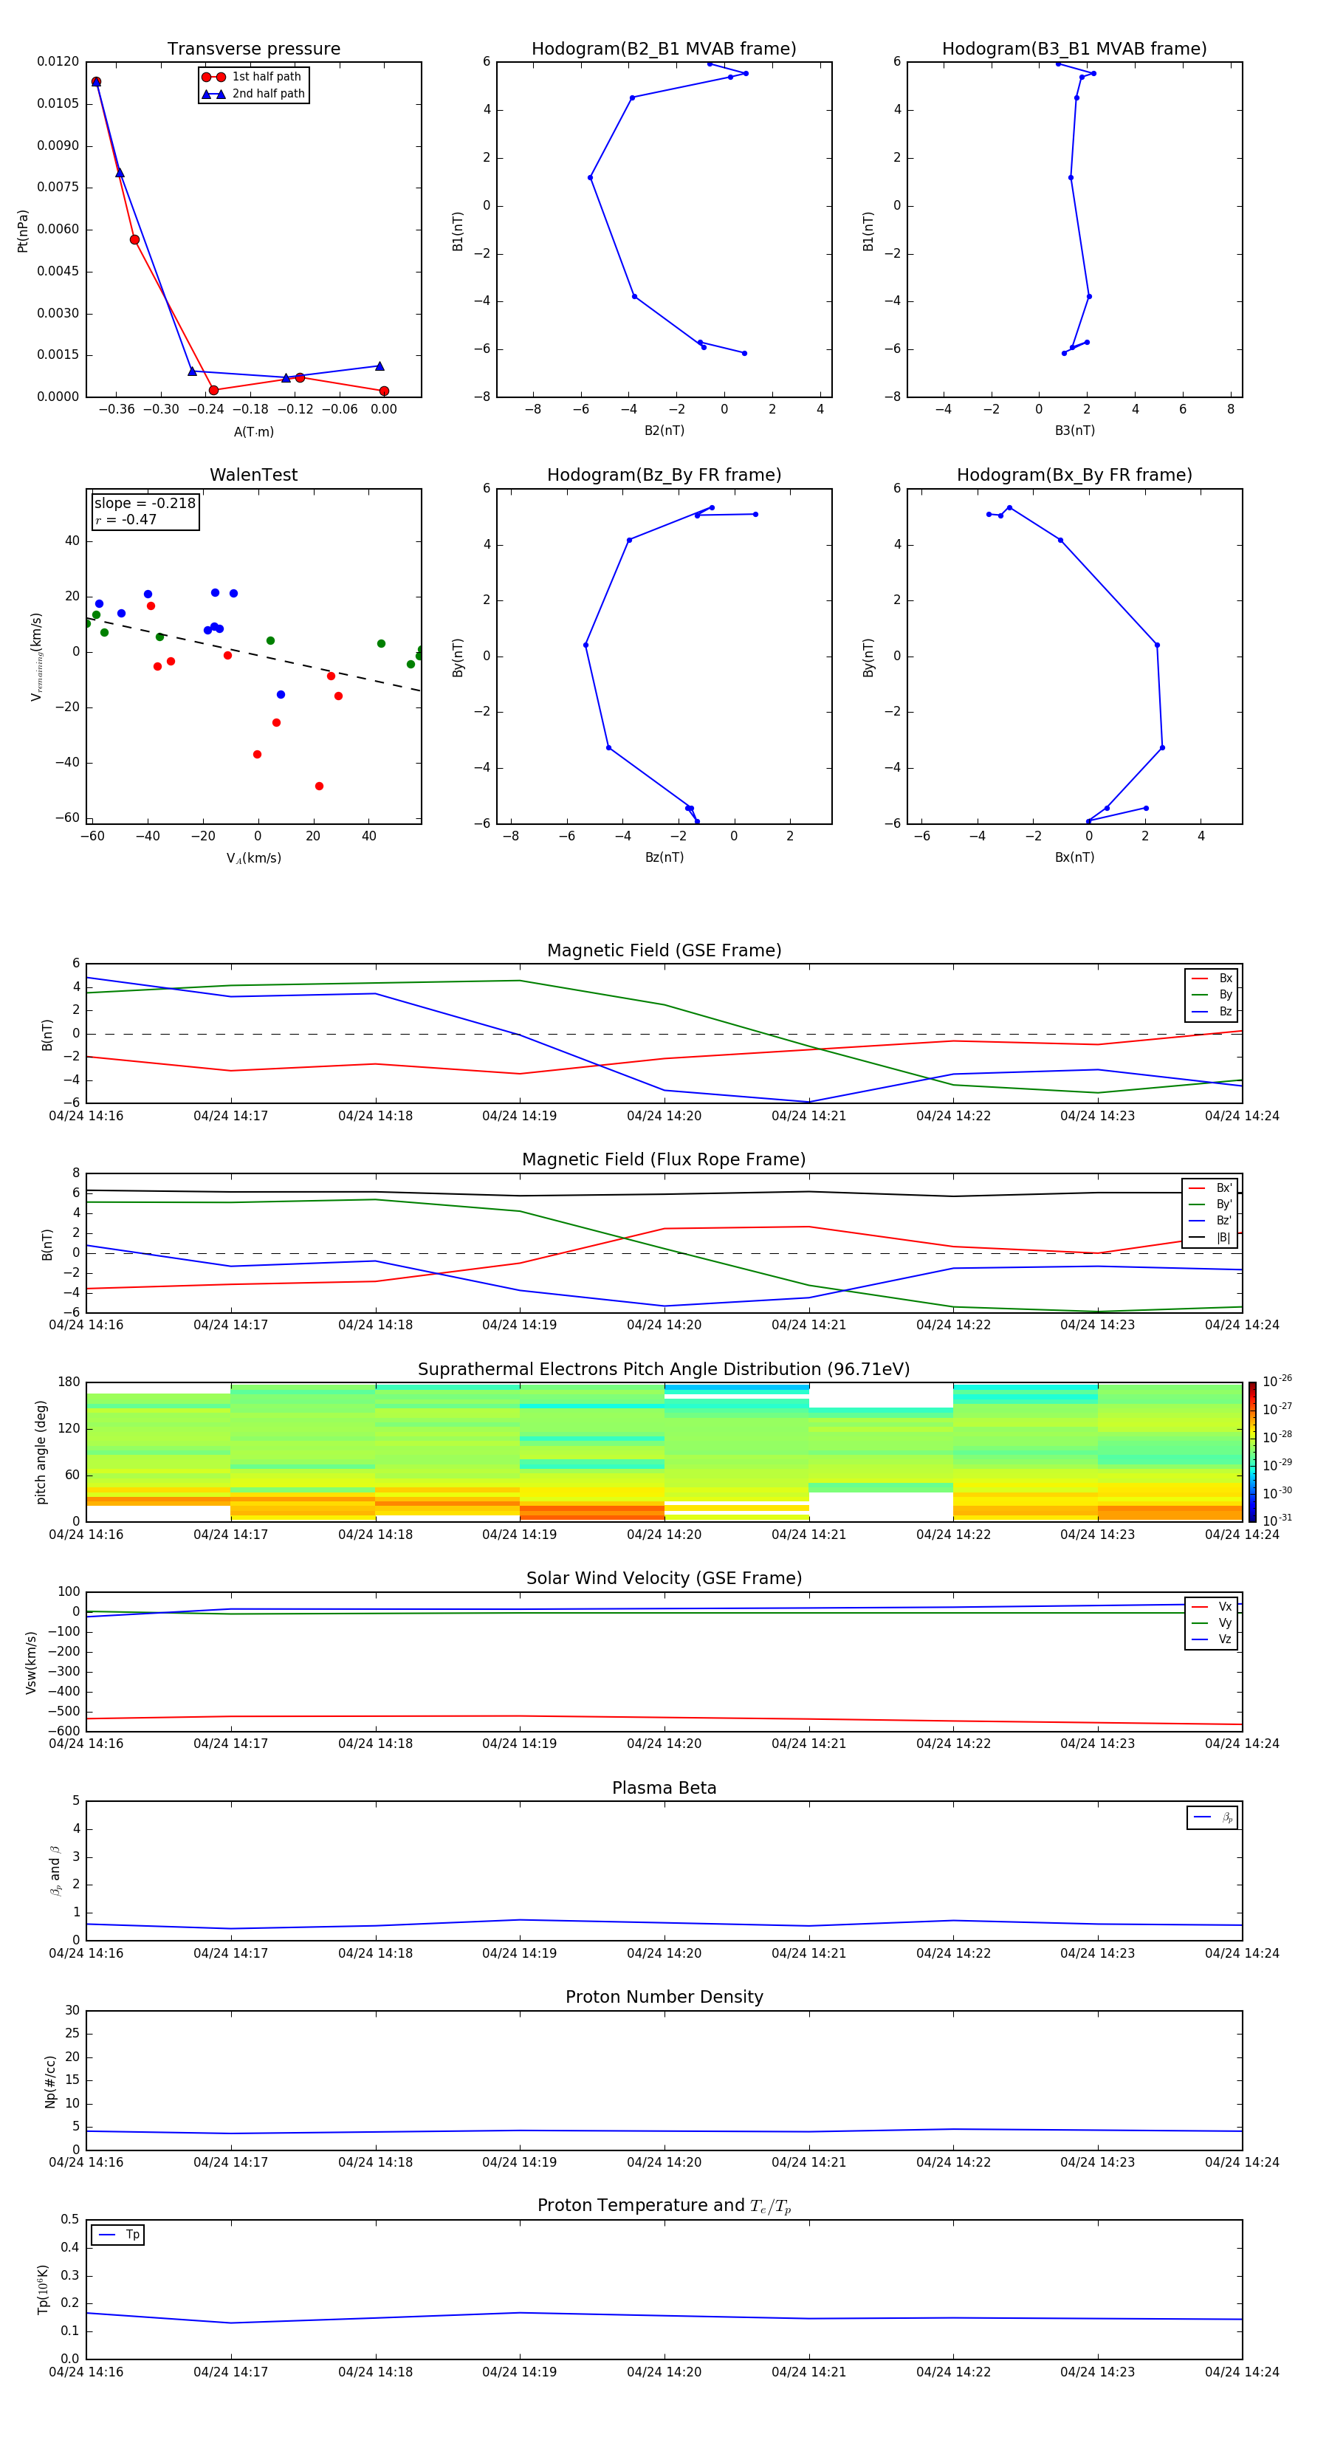Click the 'Magnetic Field (Flux Rope Frame)' title
1329x2437 pixels.
click(x=664, y=1160)
